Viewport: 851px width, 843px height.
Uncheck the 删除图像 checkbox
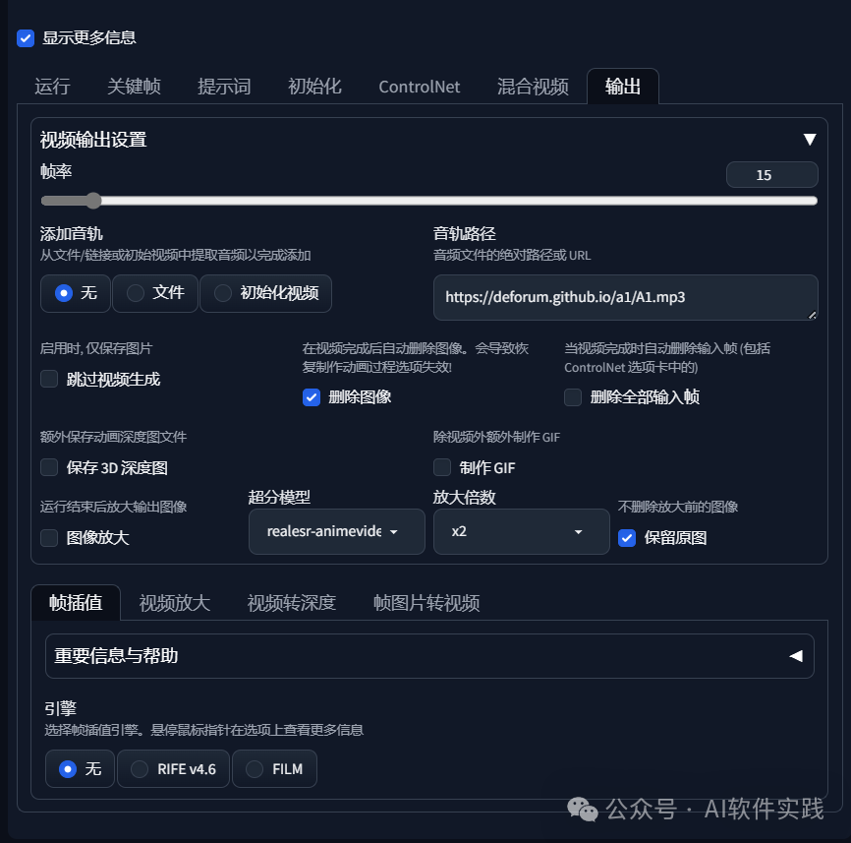click(x=312, y=397)
